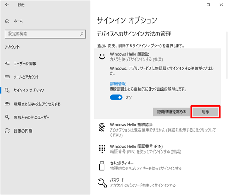Click the メールとアカウント envelope icon
This screenshot has height=195, width=228.
pos(7,77)
